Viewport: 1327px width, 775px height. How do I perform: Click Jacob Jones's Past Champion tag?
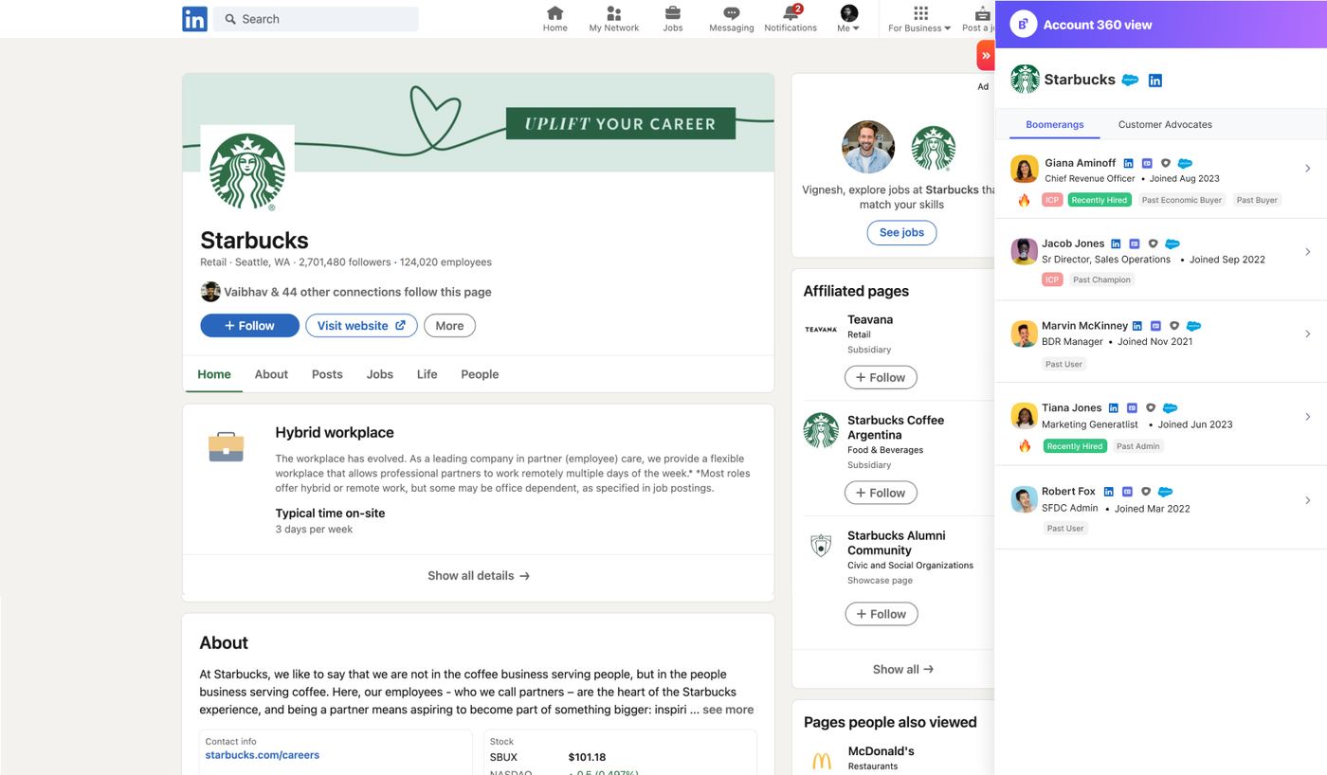point(1101,279)
